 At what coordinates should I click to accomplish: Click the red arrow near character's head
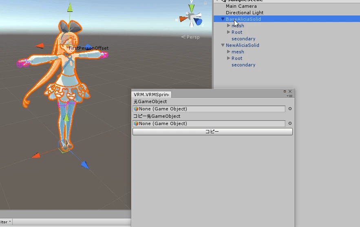(x=40, y=46)
